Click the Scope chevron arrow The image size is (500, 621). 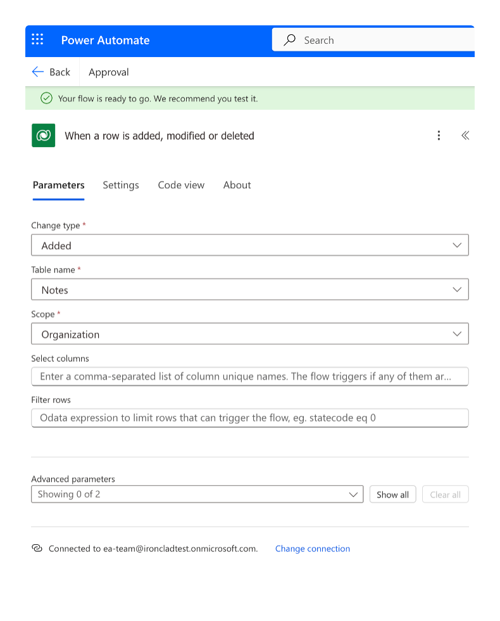point(457,334)
